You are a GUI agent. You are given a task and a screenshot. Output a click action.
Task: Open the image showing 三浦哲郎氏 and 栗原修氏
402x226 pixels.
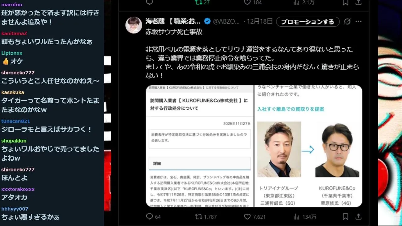click(308, 146)
